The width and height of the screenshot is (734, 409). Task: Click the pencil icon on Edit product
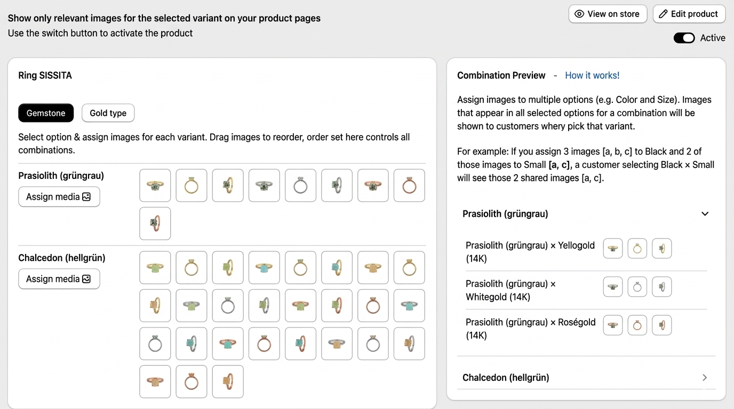[663, 14]
